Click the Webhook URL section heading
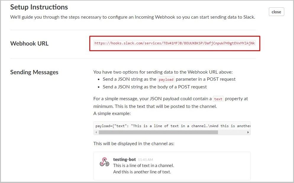Screen dimensions: 294x183 30,43
